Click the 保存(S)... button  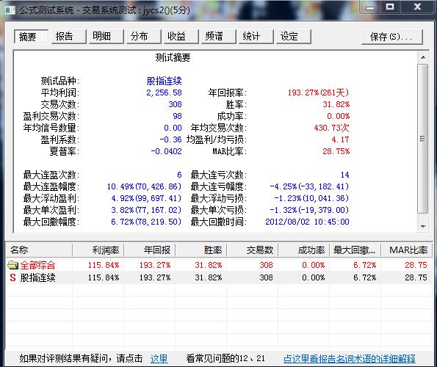click(x=392, y=37)
